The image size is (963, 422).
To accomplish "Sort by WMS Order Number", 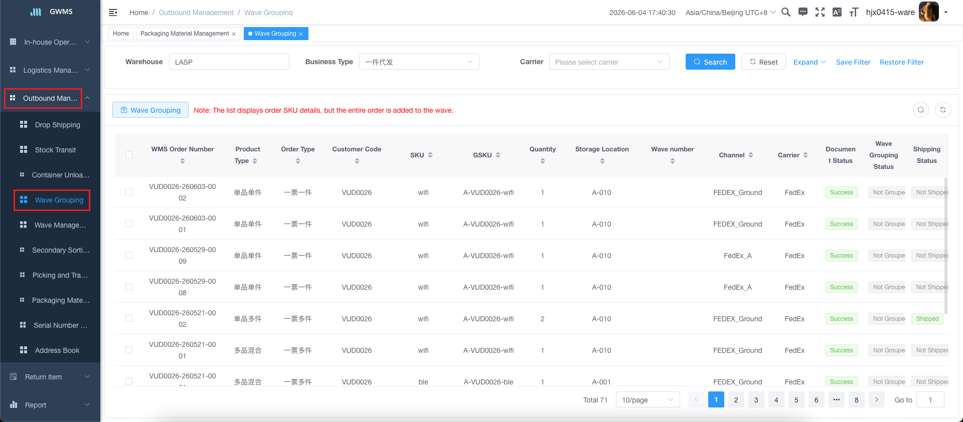I will 183,161.
